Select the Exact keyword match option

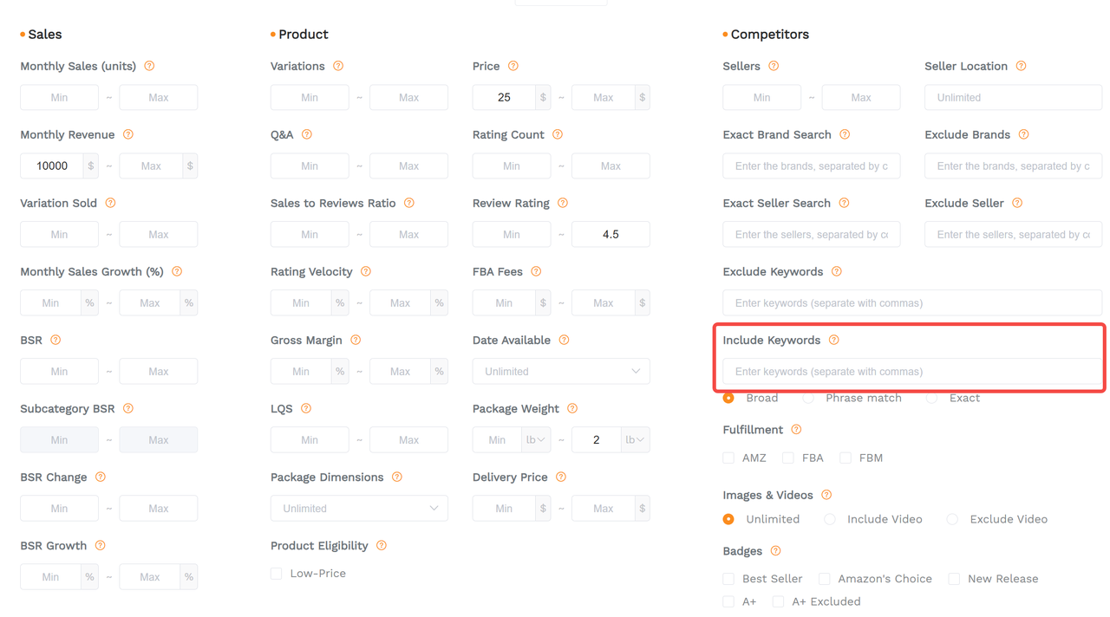[x=931, y=398]
